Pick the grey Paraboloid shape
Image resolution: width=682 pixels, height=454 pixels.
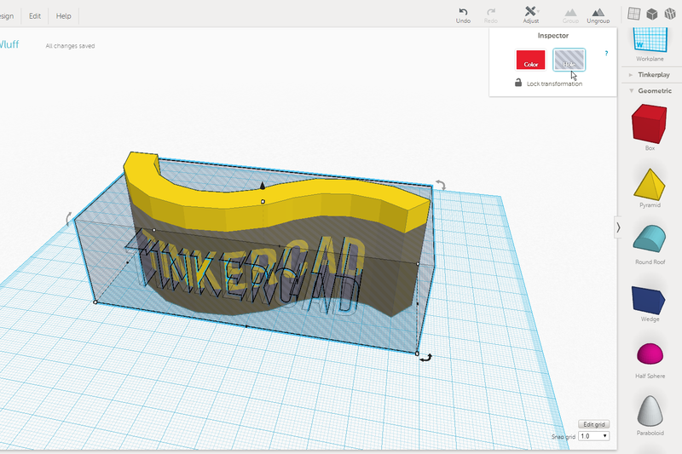click(650, 411)
